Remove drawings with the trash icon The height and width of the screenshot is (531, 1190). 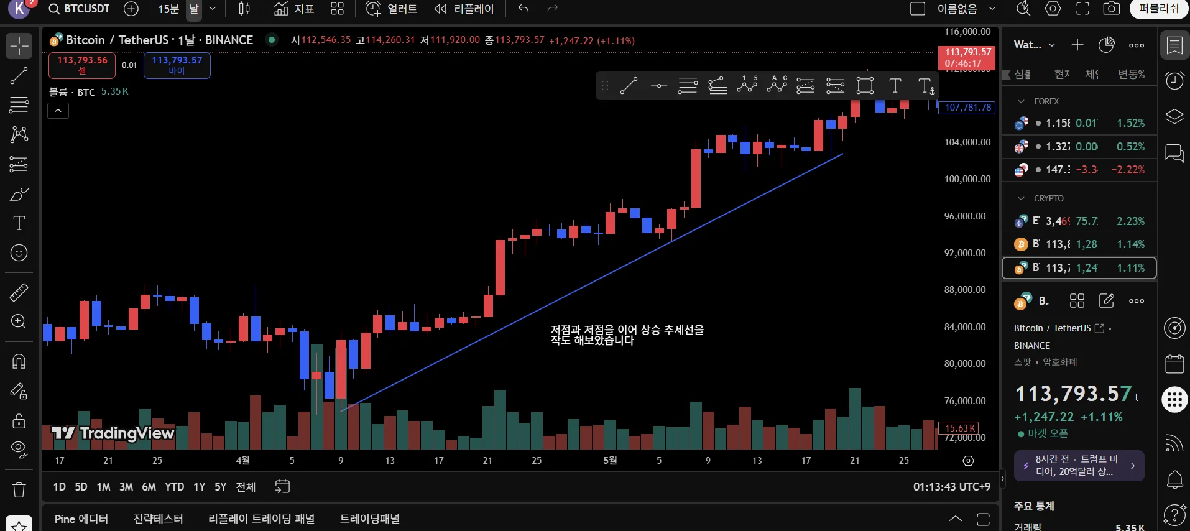pyautogui.click(x=19, y=490)
